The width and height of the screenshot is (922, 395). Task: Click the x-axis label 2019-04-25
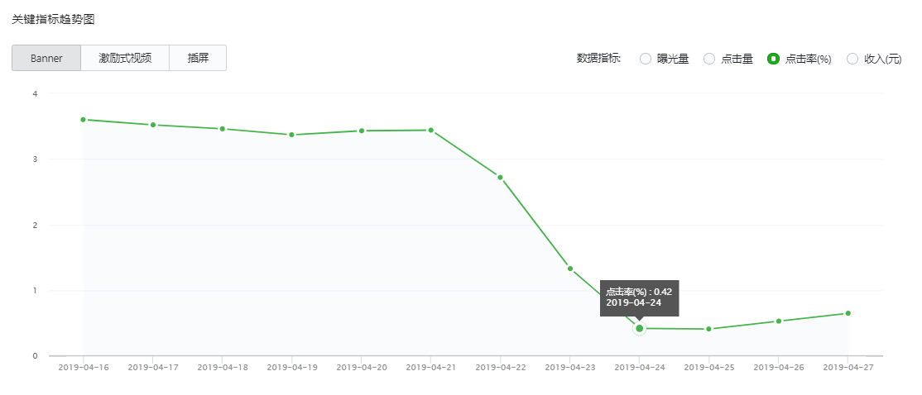point(709,368)
